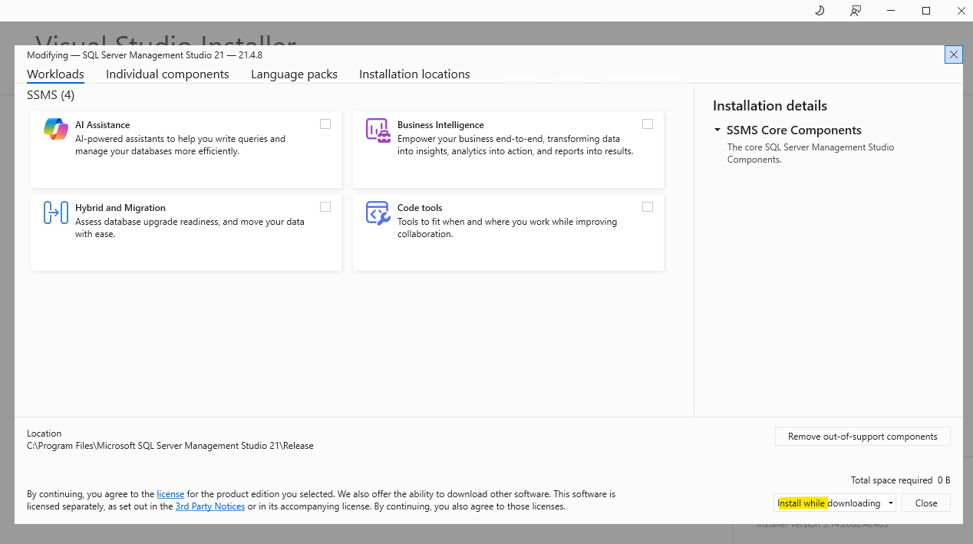Select the Code tools title text
Screen dimensions: 973x544
pos(420,208)
